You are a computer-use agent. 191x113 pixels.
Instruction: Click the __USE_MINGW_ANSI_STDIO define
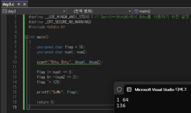[67, 17]
